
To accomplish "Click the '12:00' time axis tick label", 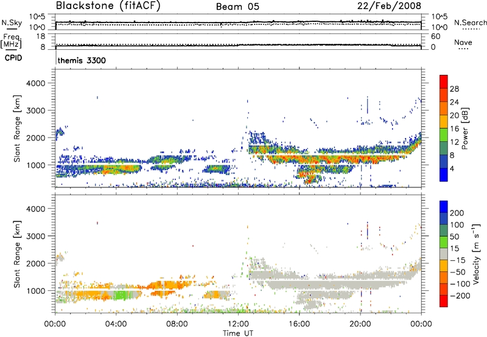I will coord(238,324).
